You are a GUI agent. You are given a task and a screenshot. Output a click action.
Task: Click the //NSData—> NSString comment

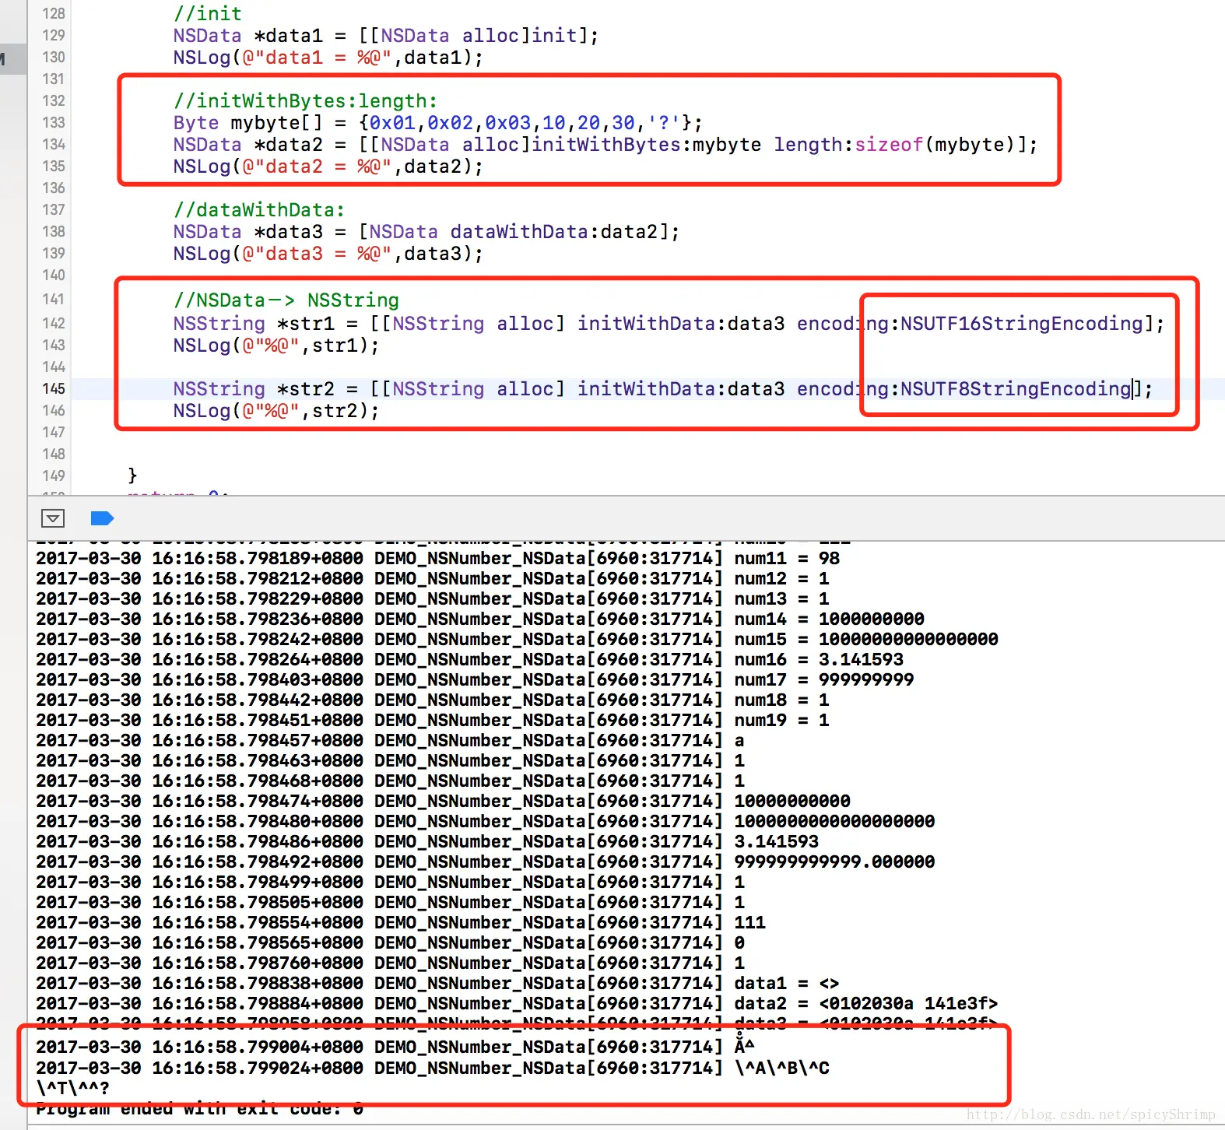286,300
